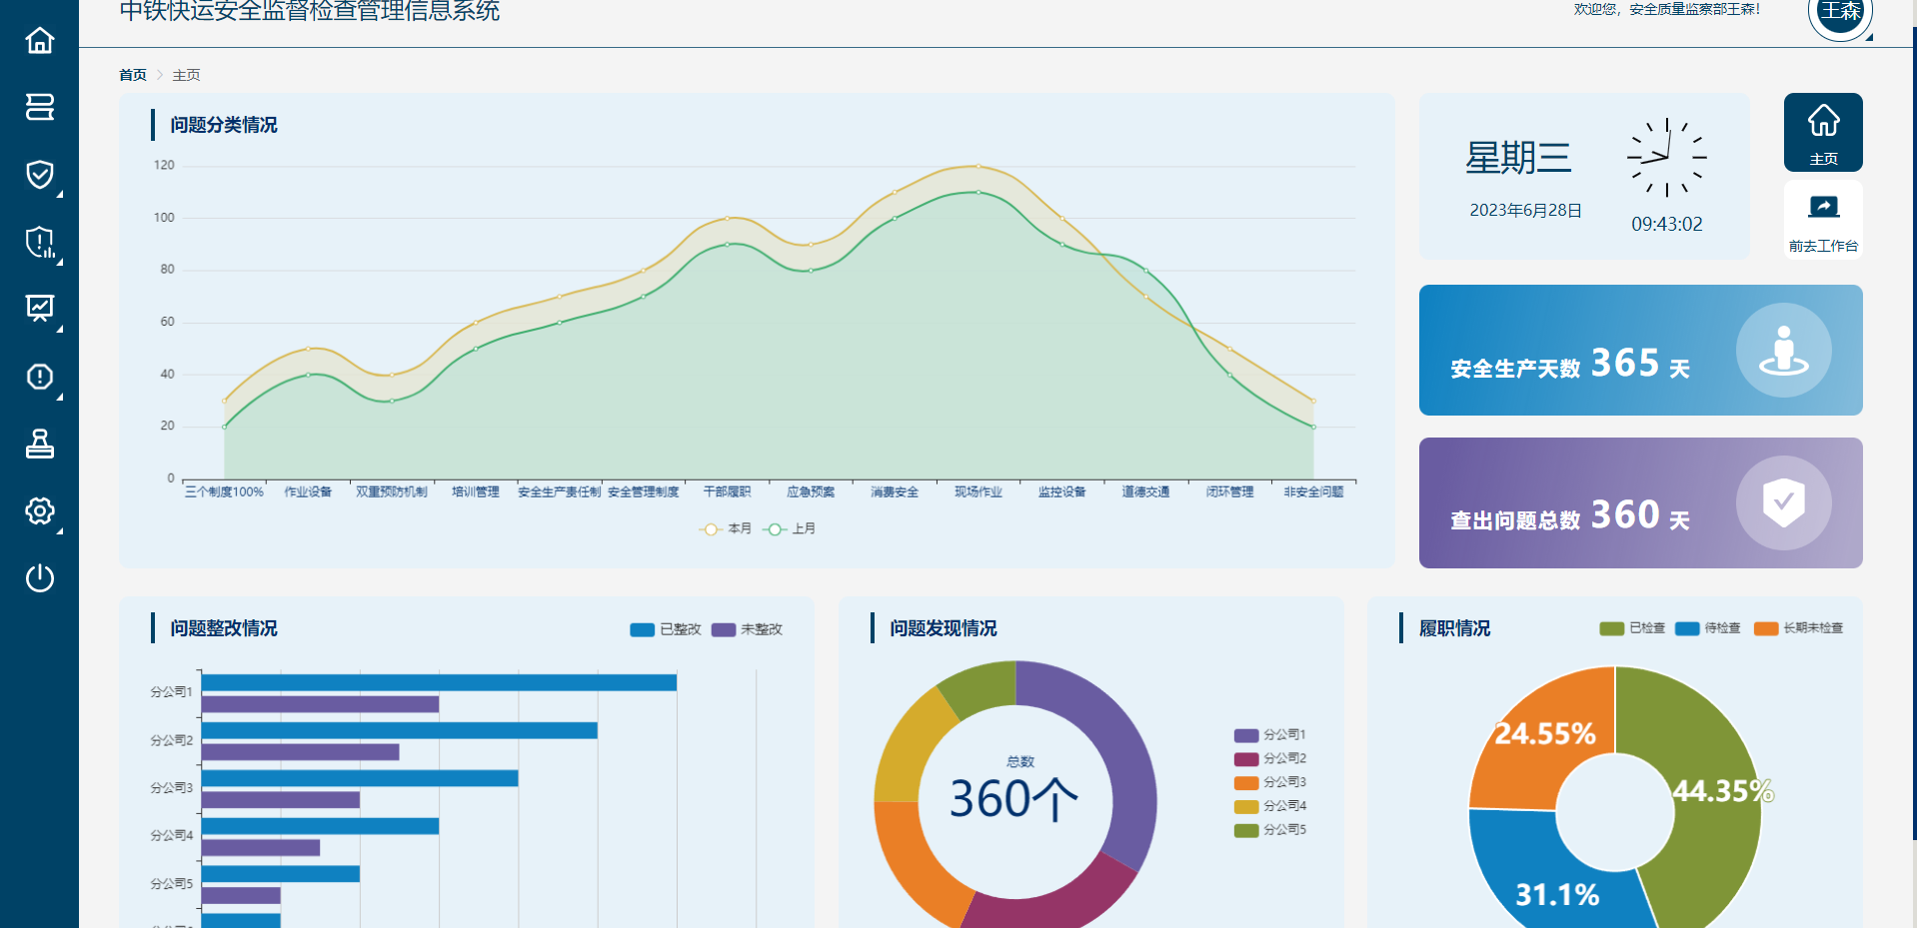Toggle the 长期未检查 legend item
Viewport: 1917px width, 928px height.
1799,628
